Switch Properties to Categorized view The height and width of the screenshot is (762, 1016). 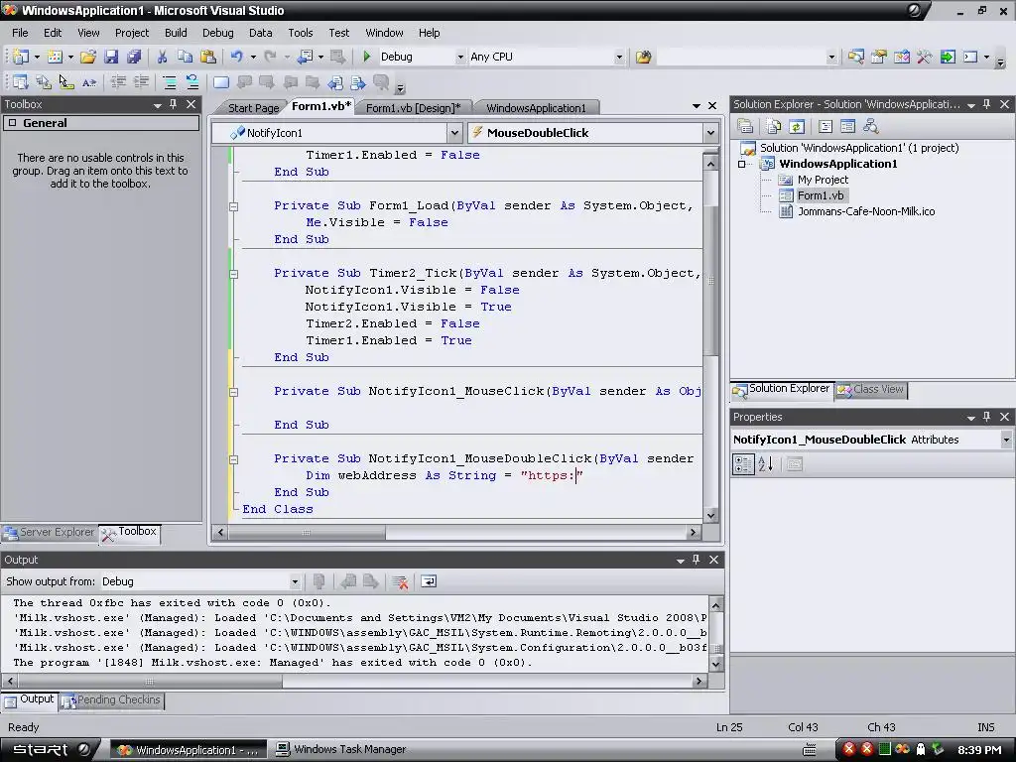click(742, 464)
